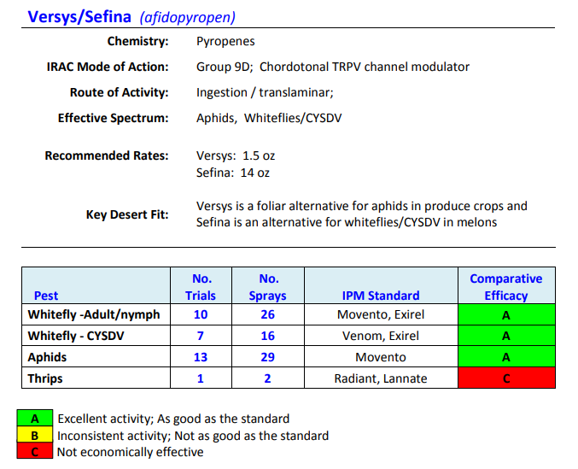The height and width of the screenshot is (469, 578).
Task: Select the text 'Ingestion / translaminar;'
Action: pyautogui.click(x=265, y=92)
